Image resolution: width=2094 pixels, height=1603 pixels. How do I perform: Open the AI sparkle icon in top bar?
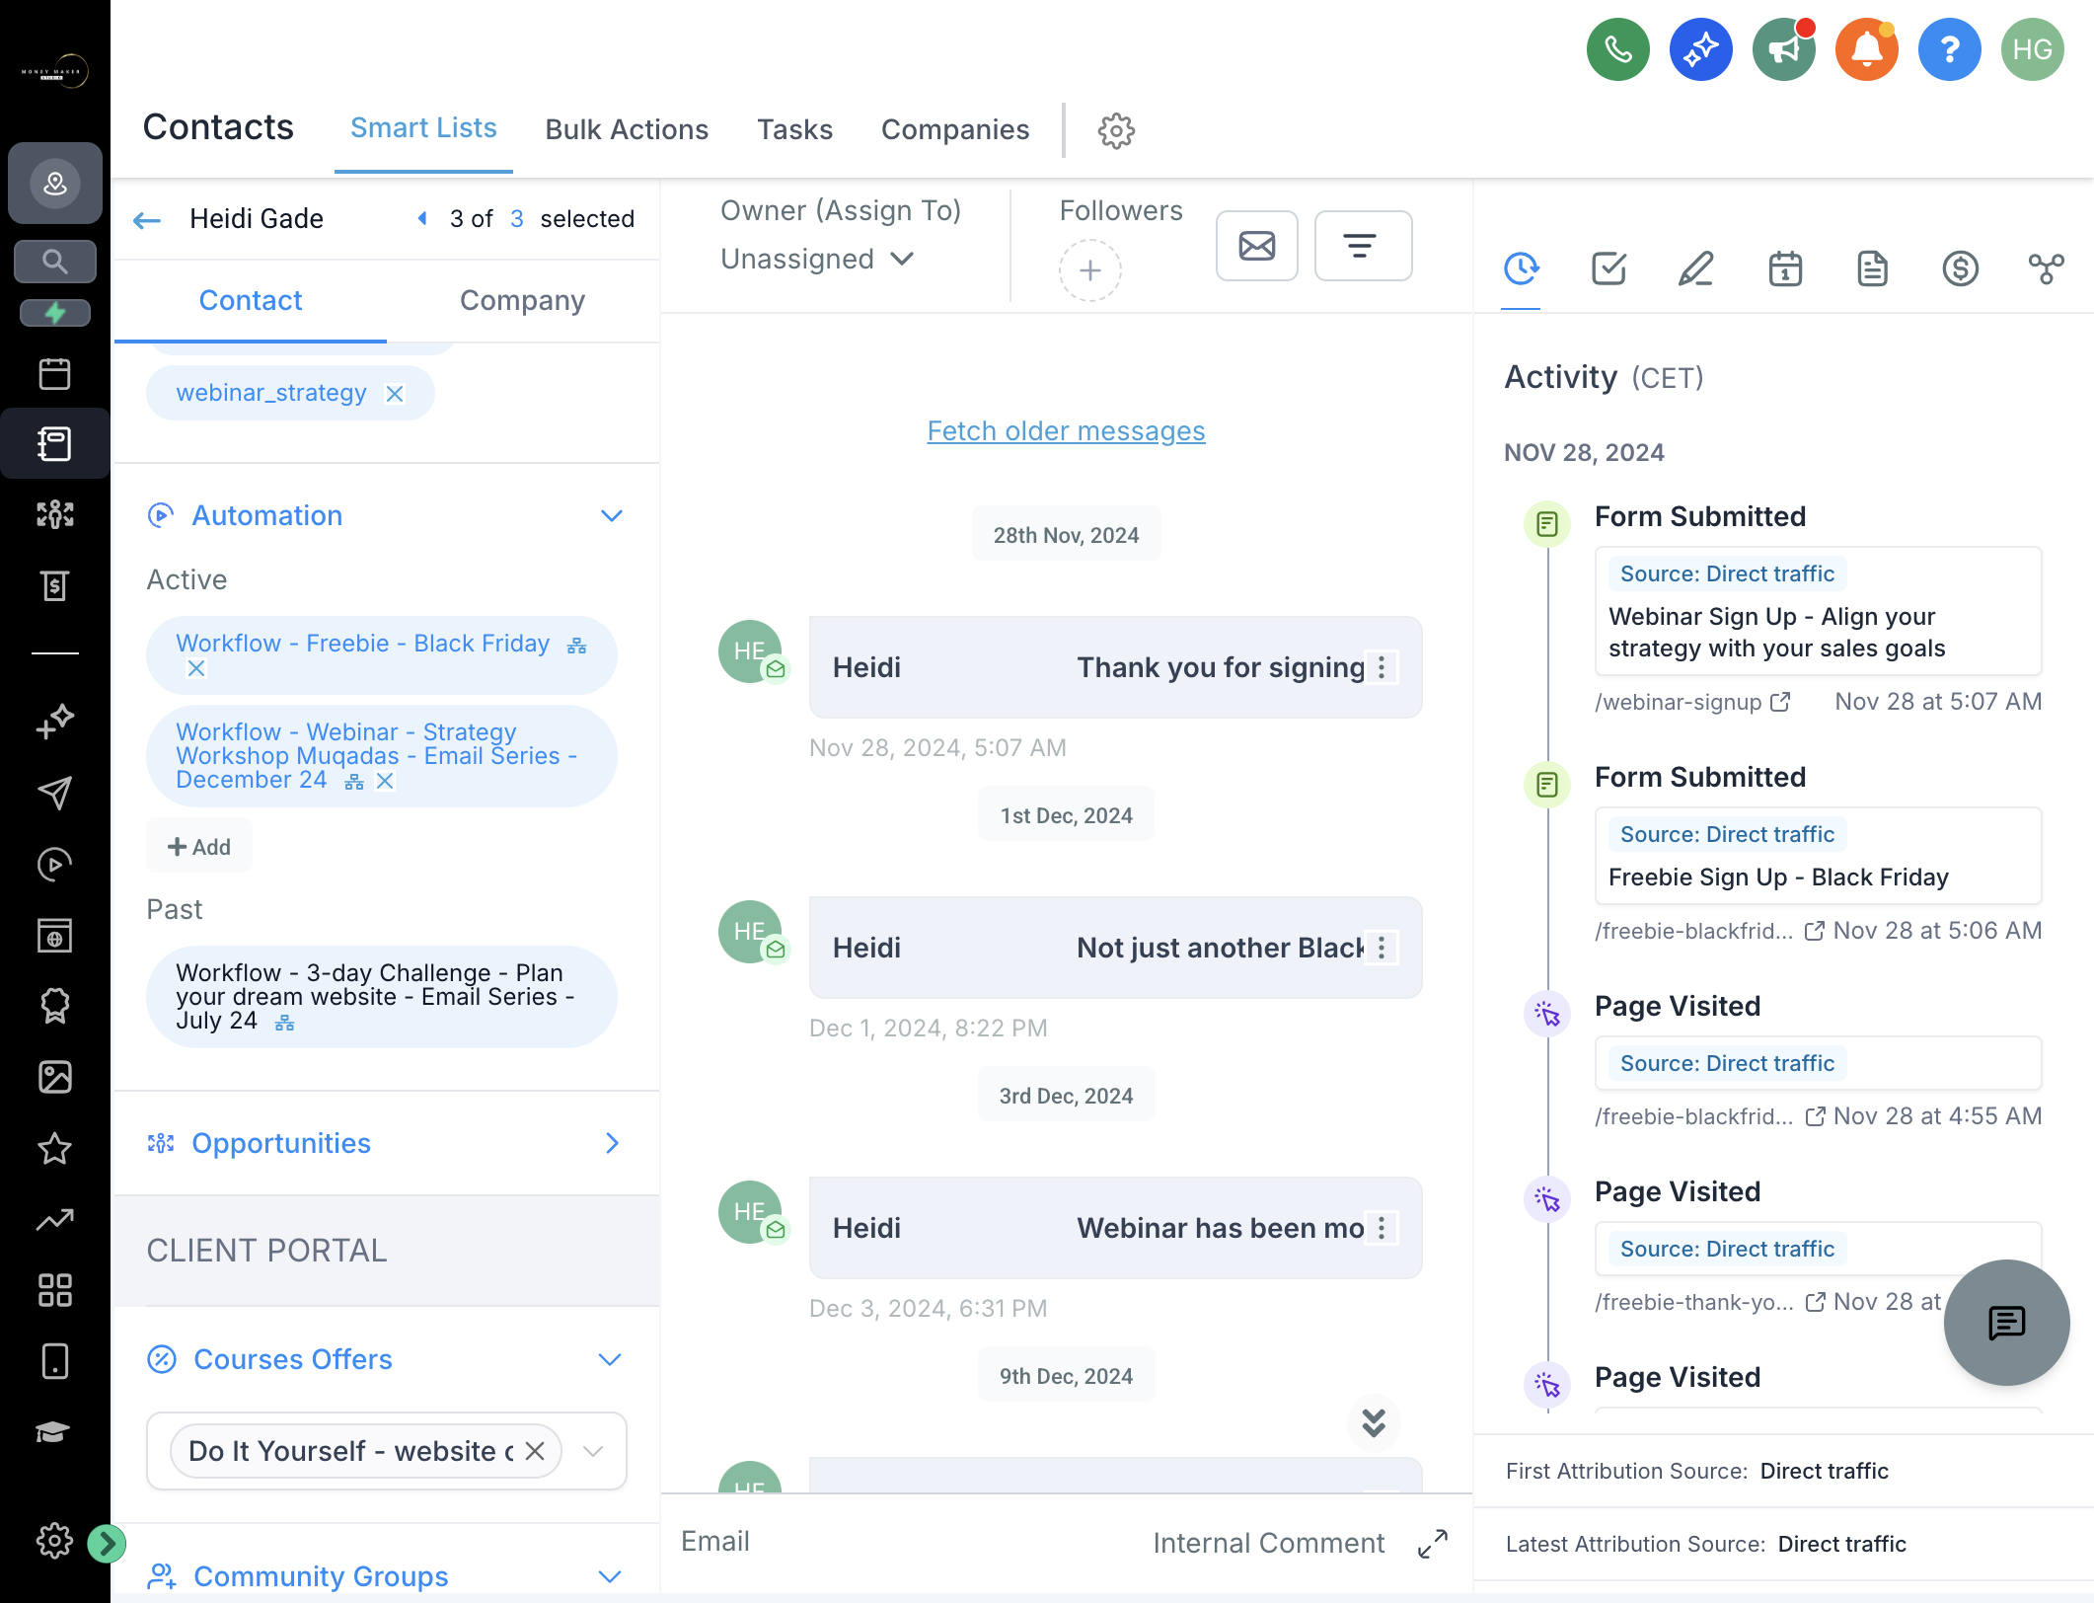(x=1700, y=49)
